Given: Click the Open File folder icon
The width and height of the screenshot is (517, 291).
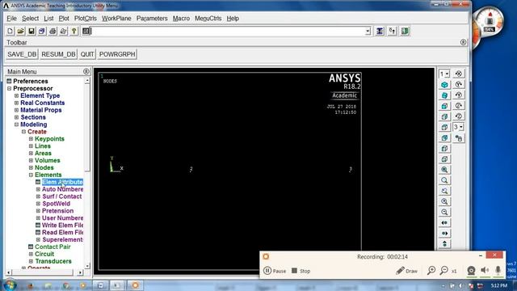Looking at the screenshot, I should coord(21,31).
